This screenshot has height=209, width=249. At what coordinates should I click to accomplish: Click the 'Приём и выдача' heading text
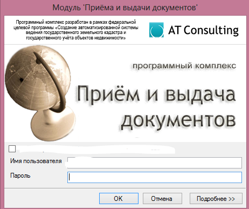pyautogui.click(x=156, y=95)
